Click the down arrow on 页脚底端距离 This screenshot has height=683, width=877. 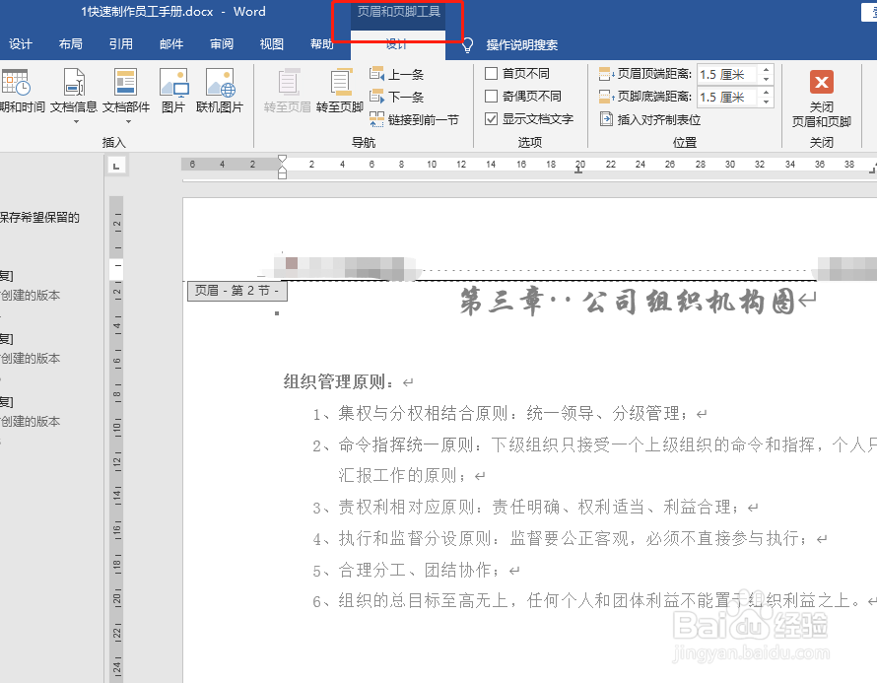pos(766,102)
